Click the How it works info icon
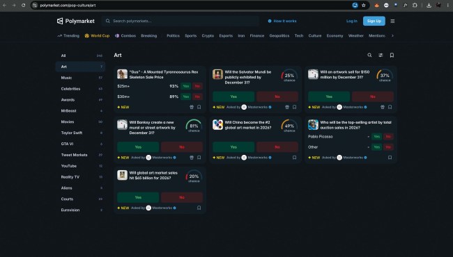Viewport: 453px width, 257px height. point(270,21)
